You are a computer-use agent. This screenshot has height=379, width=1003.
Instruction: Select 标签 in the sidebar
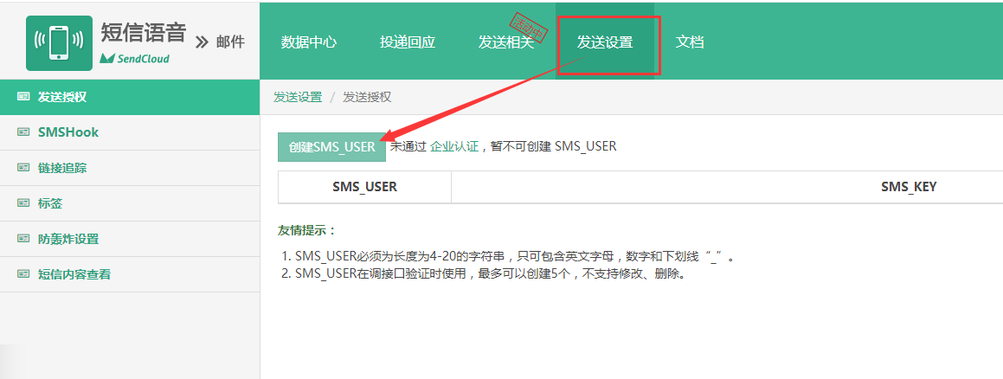[x=130, y=203]
